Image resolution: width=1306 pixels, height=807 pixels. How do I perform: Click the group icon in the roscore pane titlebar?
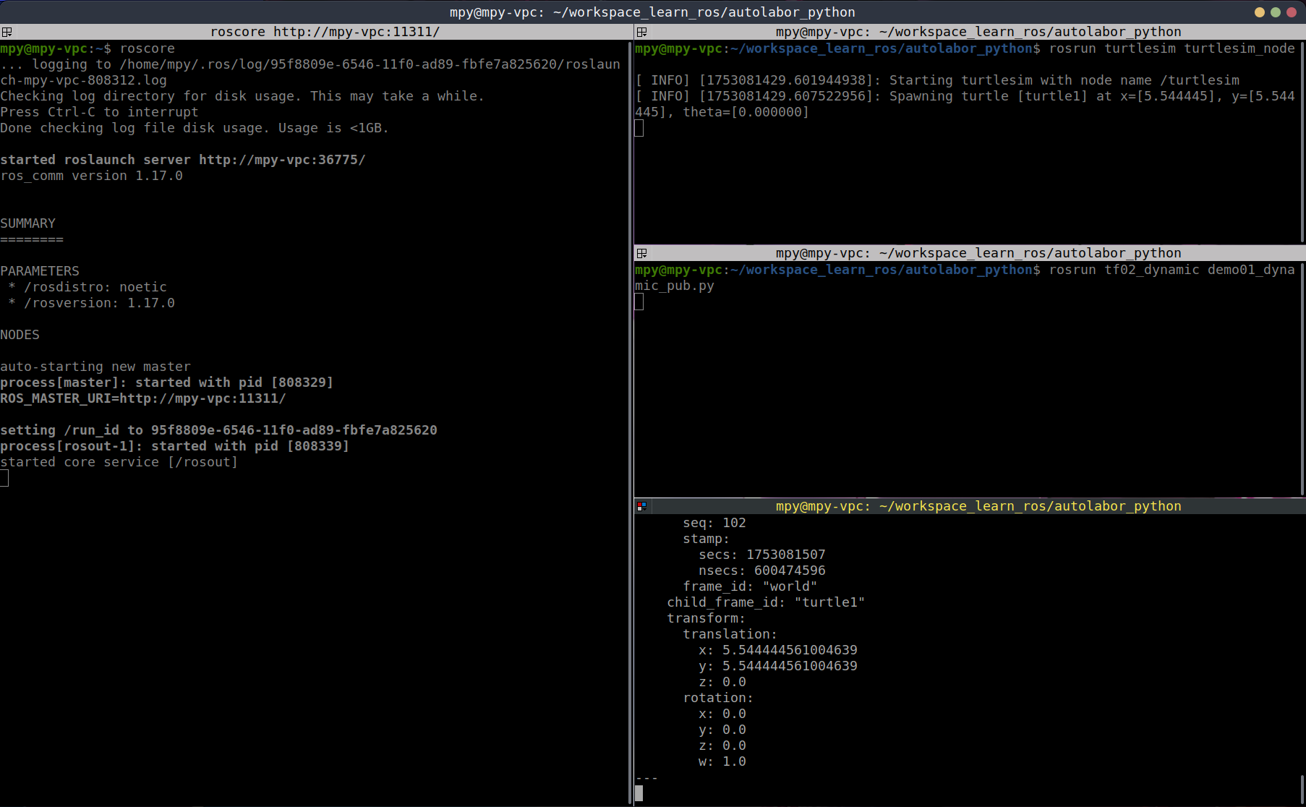pos(7,32)
